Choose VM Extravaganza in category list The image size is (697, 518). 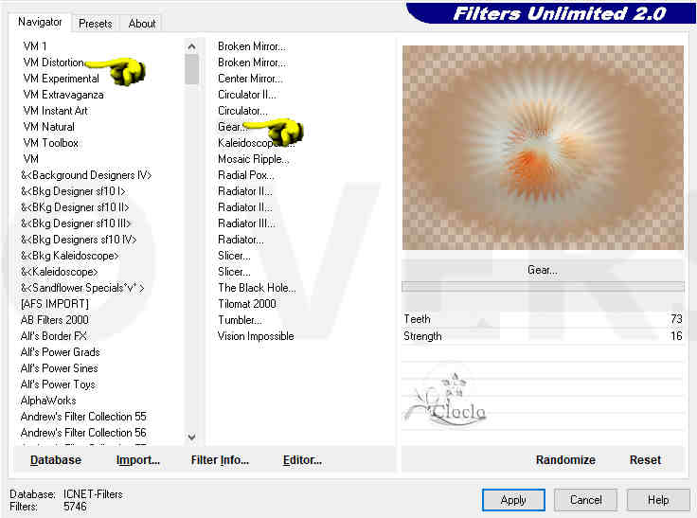click(x=63, y=95)
